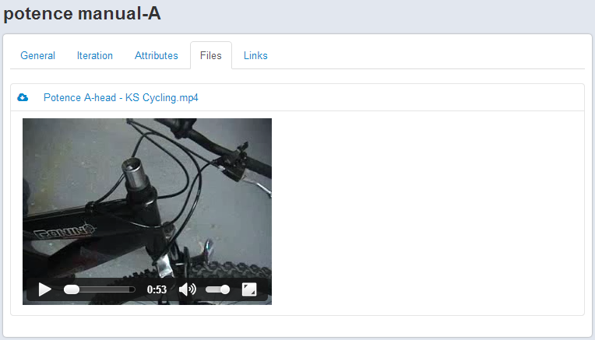Select the Attributes tab
Viewport: 595px width, 340px height.
(x=157, y=55)
